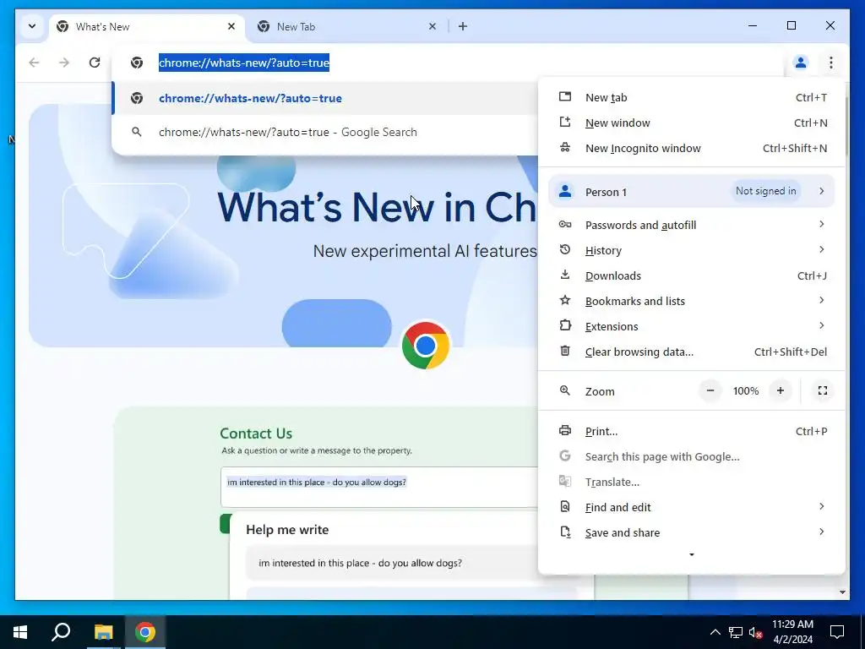The height and width of the screenshot is (649, 865).
Task: Select New tab in Chrome menu
Action: (692, 97)
